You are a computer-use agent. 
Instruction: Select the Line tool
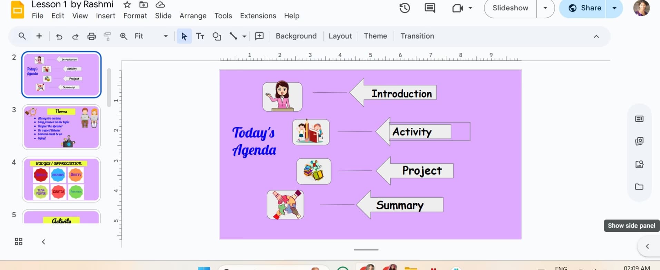coord(233,36)
